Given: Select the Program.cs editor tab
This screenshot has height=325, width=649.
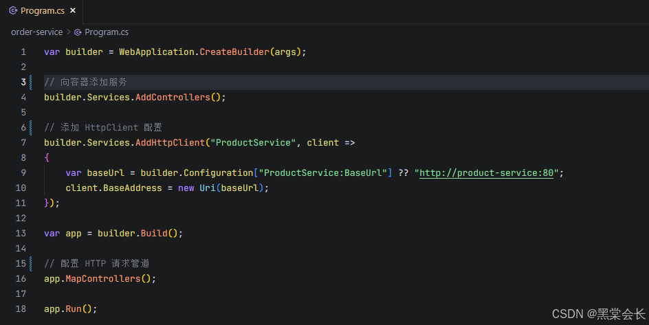Looking at the screenshot, I should 42,11.
